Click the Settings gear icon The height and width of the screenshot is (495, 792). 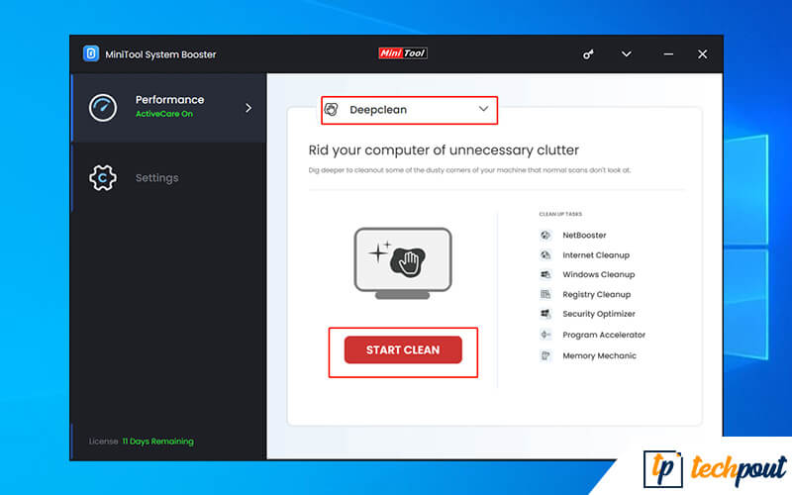(x=103, y=178)
